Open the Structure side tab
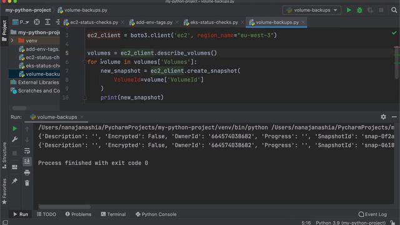The image size is (400, 225). [x=4, y=155]
